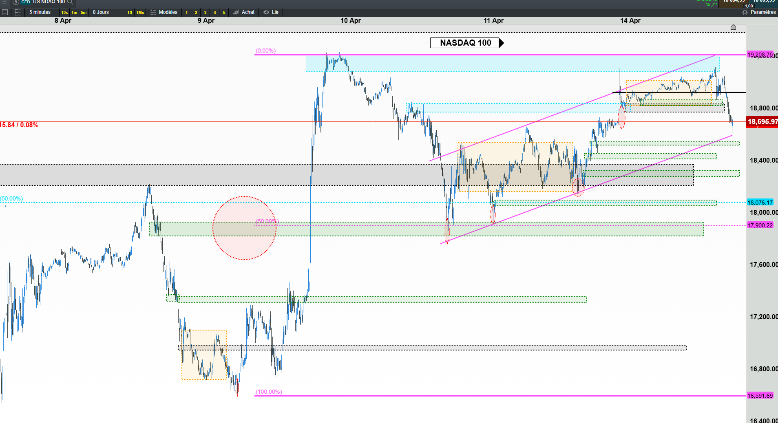Click the CFD badge label
Screen dimensions: 778x423
point(26,2)
